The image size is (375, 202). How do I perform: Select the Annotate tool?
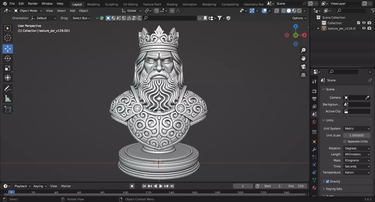(x=8, y=89)
